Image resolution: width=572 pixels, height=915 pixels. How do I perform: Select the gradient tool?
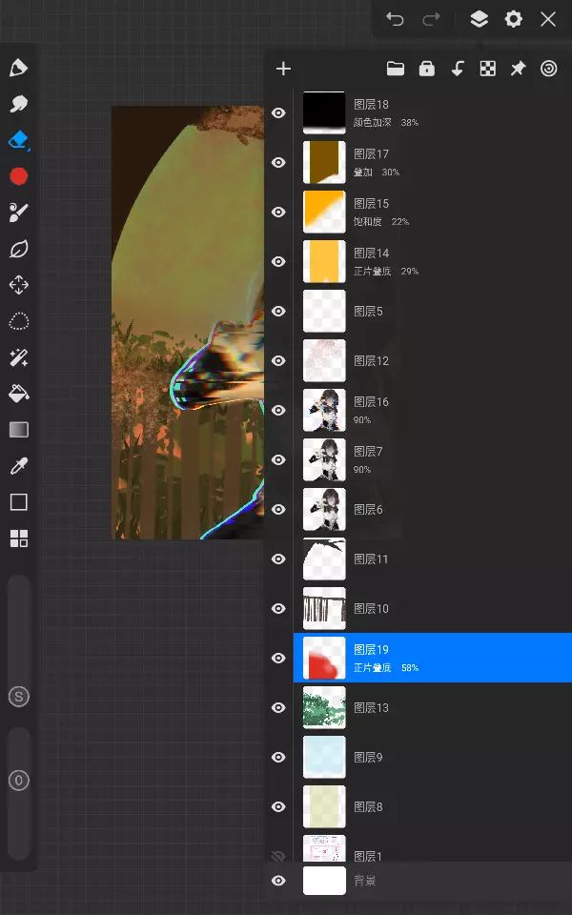coord(19,430)
